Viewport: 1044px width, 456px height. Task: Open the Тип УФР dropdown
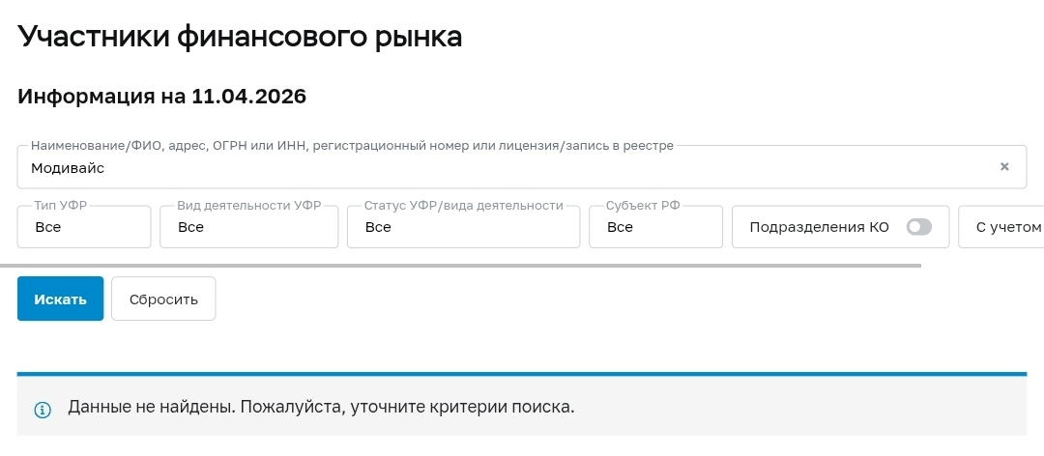click(84, 227)
